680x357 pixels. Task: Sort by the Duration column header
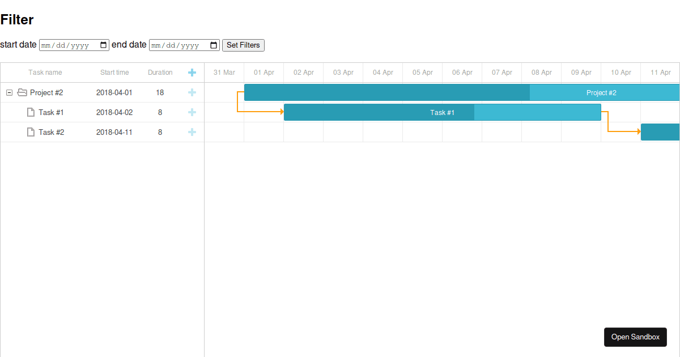tap(160, 73)
